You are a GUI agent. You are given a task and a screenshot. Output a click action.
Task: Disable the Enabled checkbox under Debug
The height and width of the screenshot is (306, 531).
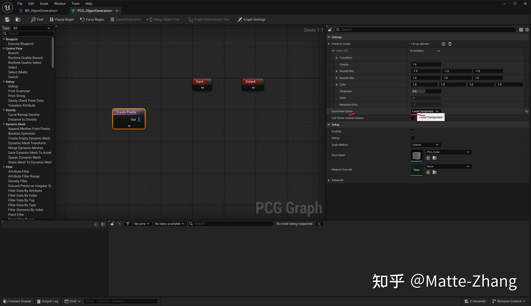coord(413,131)
